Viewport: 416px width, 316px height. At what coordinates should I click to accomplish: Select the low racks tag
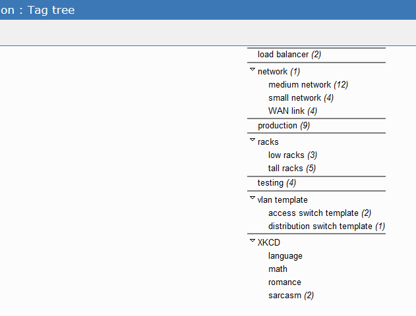point(286,155)
